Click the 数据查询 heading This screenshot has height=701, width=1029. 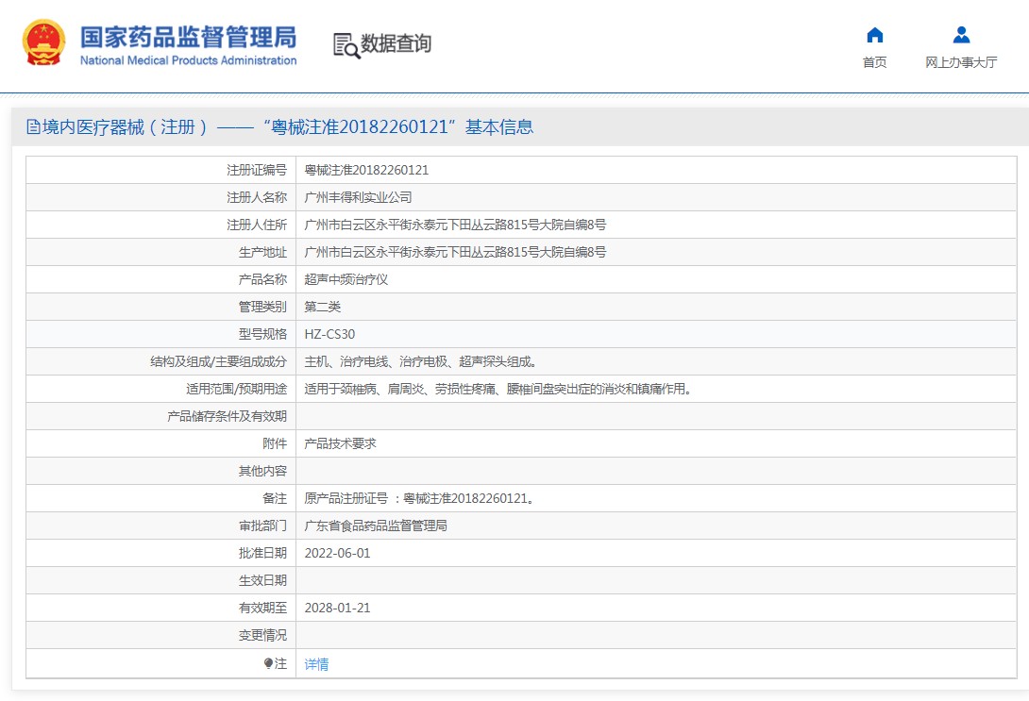(x=396, y=44)
